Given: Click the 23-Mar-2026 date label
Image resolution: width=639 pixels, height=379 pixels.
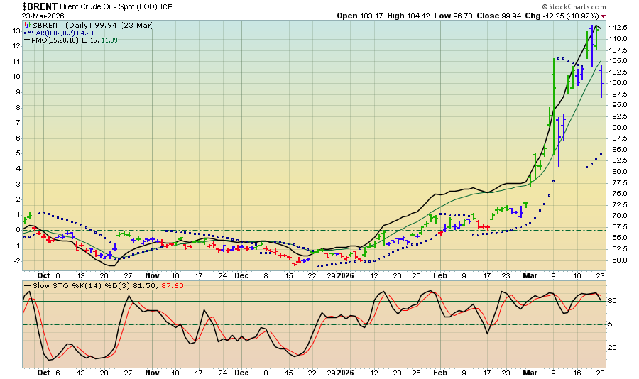Looking at the screenshot, I should [x=43, y=15].
